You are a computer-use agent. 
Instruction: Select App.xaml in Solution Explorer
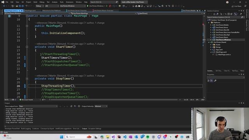[219, 50]
